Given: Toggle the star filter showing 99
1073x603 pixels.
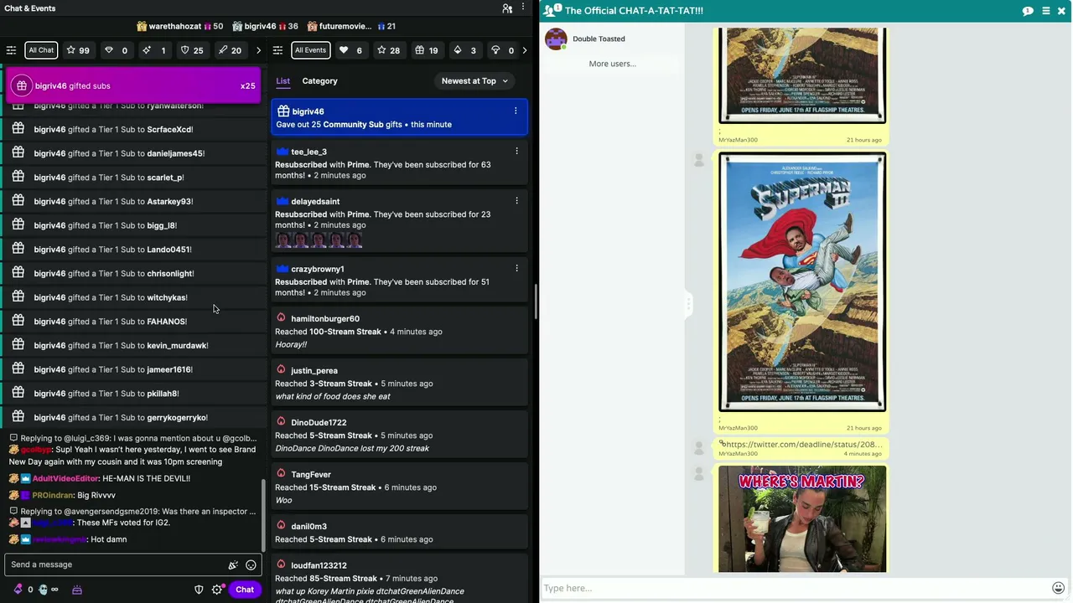Looking at the screenshot, I should click(78, 50).
